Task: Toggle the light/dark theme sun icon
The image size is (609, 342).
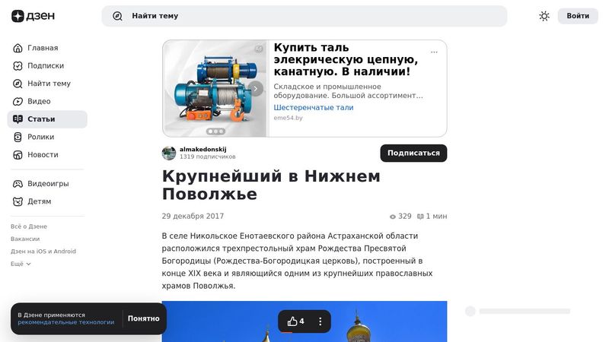Action: pyautogui.click(x=544, y=16)
